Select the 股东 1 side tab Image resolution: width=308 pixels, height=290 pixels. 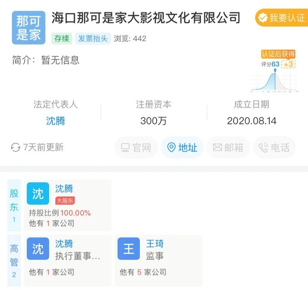[14, 205]
